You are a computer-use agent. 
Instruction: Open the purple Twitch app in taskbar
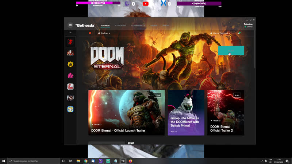(101, 161)
